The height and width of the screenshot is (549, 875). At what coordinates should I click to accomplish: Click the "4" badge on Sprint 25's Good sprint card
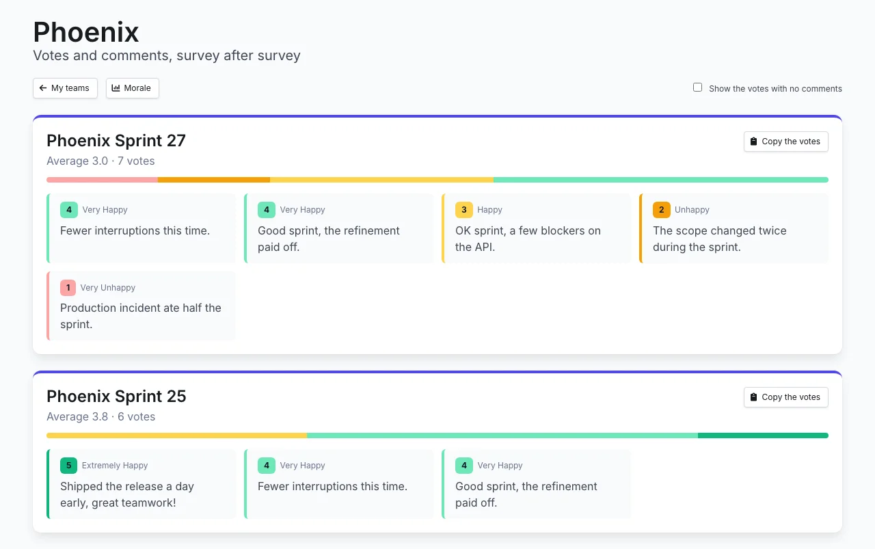[464, 466]
